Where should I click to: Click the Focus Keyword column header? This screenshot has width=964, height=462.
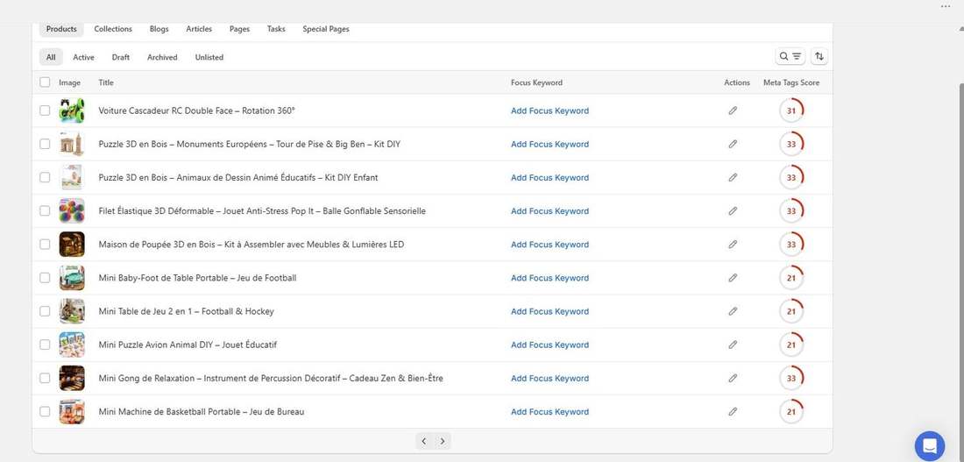point(536,82)
